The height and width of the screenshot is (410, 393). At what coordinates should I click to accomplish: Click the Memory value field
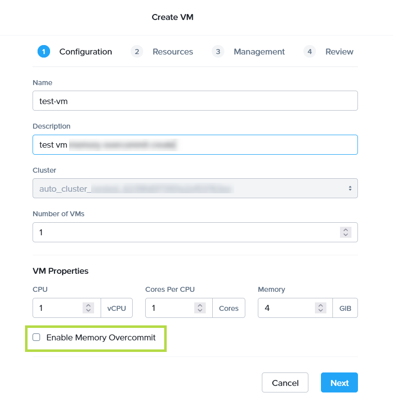(286, 308)
